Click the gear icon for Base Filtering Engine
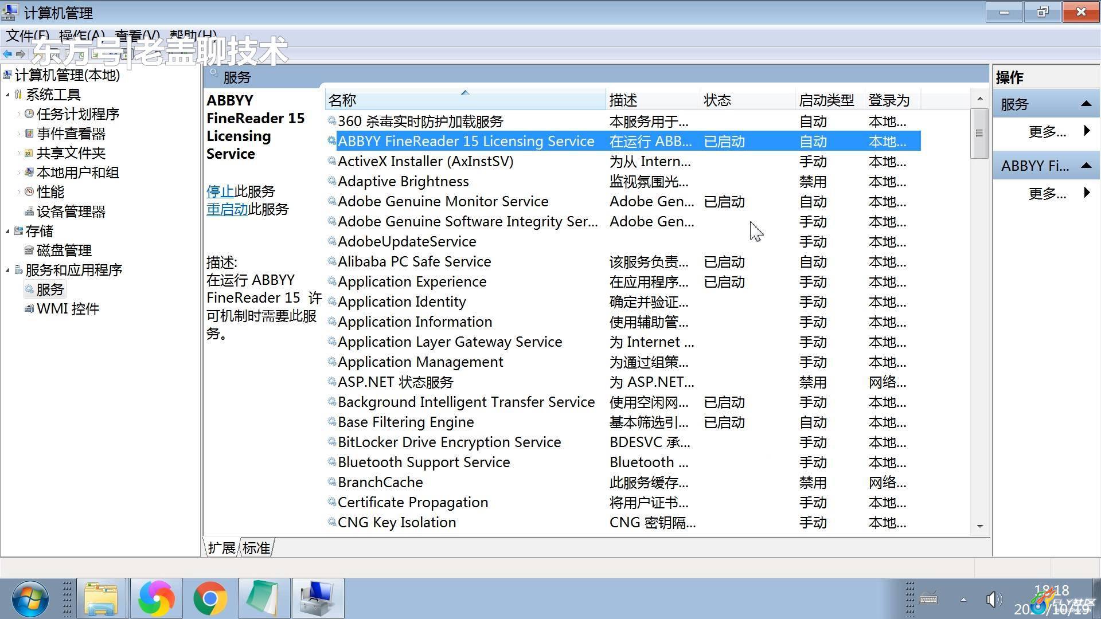Image resolution: width=1101 pixels, height=619 pixels. [x=331, y=422]
